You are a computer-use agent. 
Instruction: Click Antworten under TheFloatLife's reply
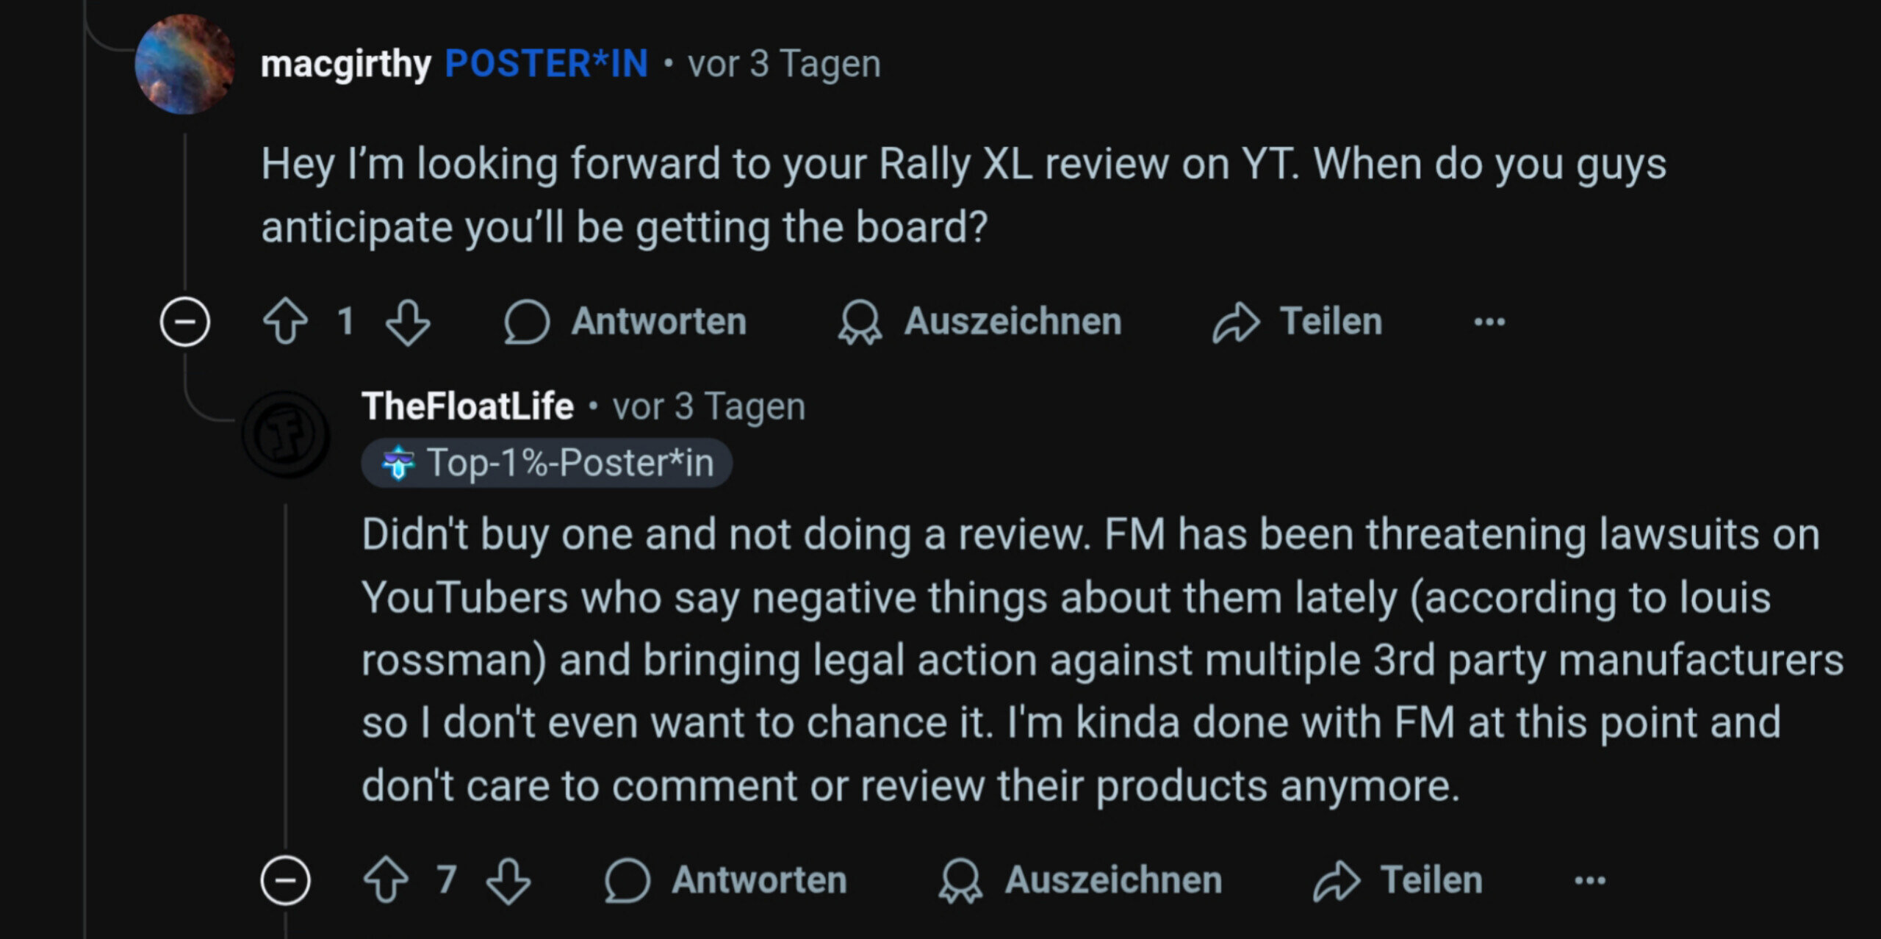(760, 879)
